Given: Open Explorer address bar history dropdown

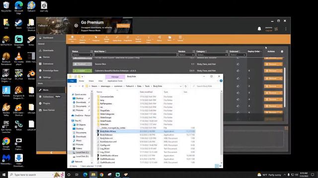Looking at the screenshot, I should point(180,86).
